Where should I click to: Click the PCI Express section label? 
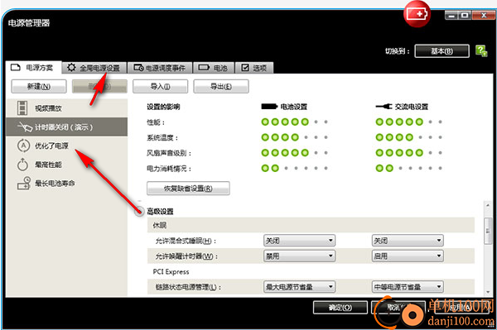(171, 272)
